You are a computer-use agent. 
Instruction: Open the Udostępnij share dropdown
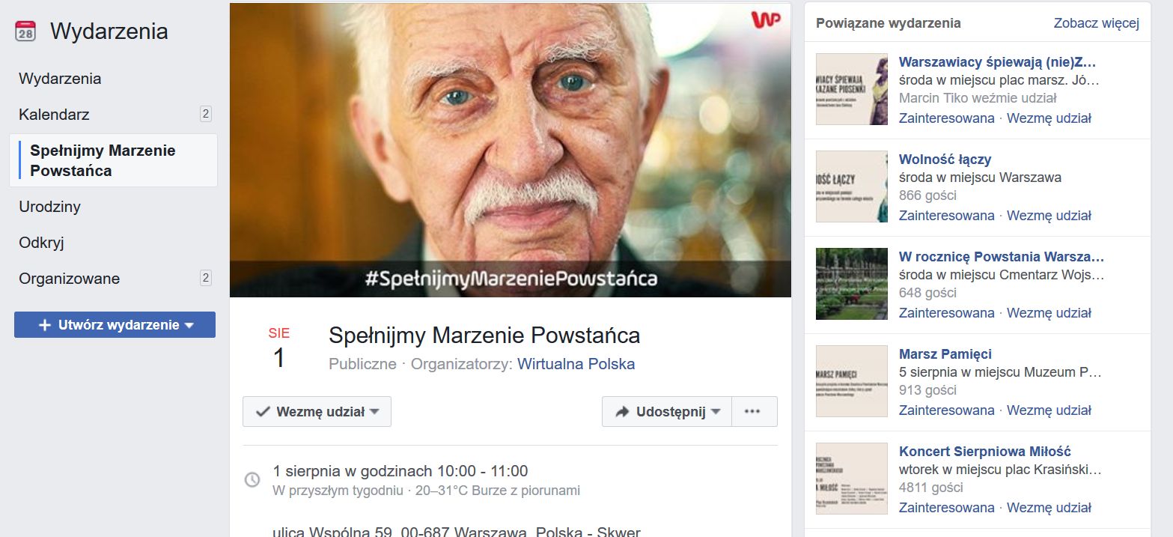(666, 412)
